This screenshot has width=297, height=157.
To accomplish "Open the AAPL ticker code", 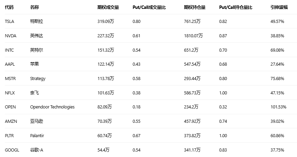I will 10,64.
